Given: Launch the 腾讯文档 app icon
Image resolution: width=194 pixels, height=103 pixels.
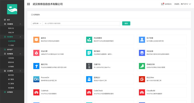Looking at the screenshot, I should click(x=37, y=66).
